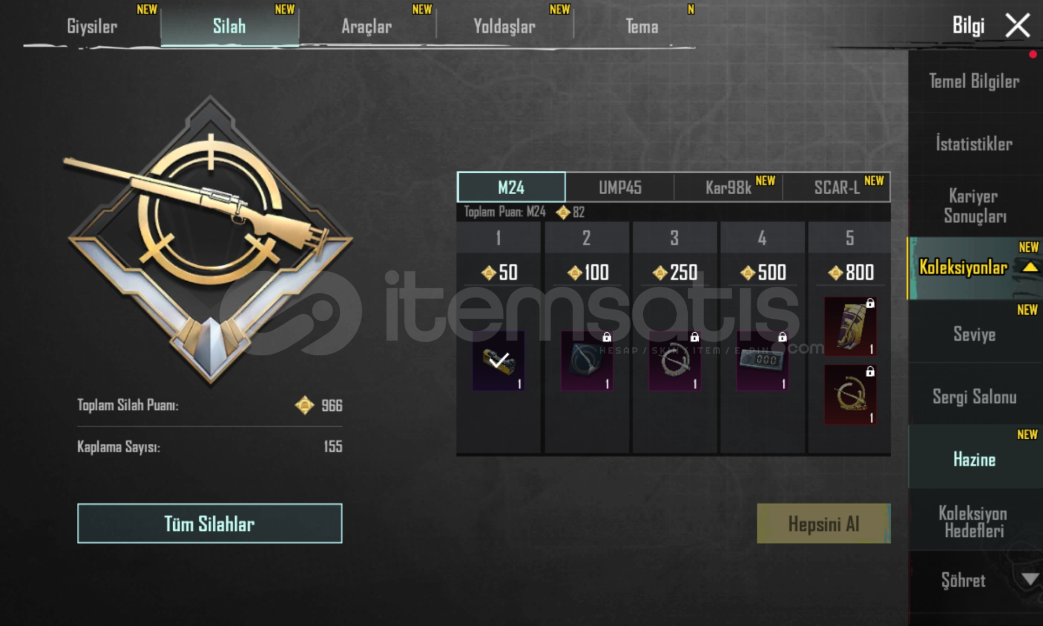The width and height of the screenshot is (1043, 626).
Task: Tap the locked 800-point emblem reward
Action: tap(850, 395)
